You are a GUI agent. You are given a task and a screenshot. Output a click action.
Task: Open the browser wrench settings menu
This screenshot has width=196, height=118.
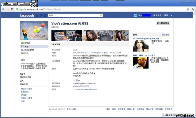point(193,9)
